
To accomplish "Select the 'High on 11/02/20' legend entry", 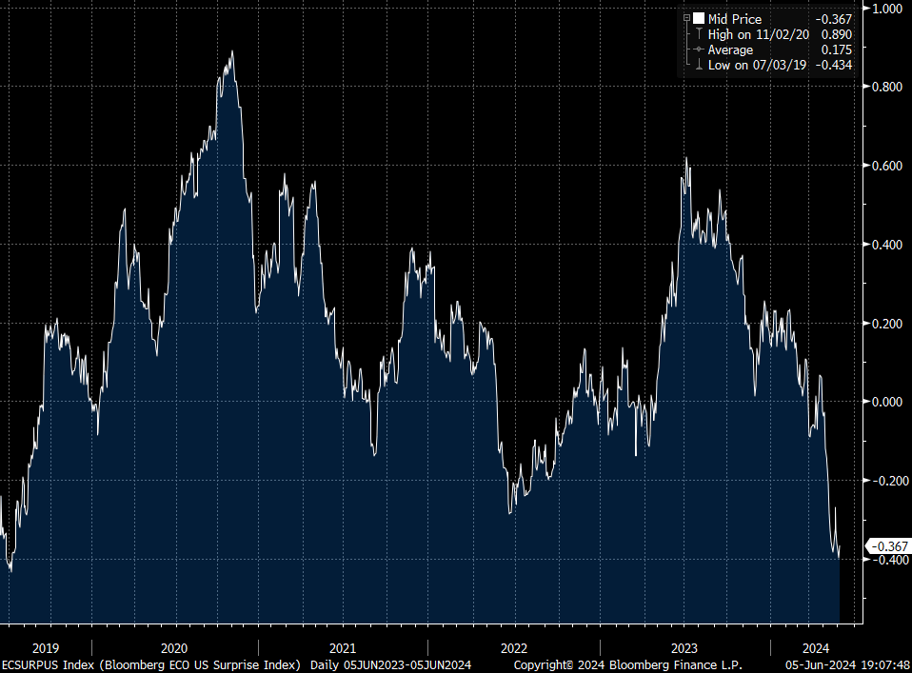I will coord(759,34).
